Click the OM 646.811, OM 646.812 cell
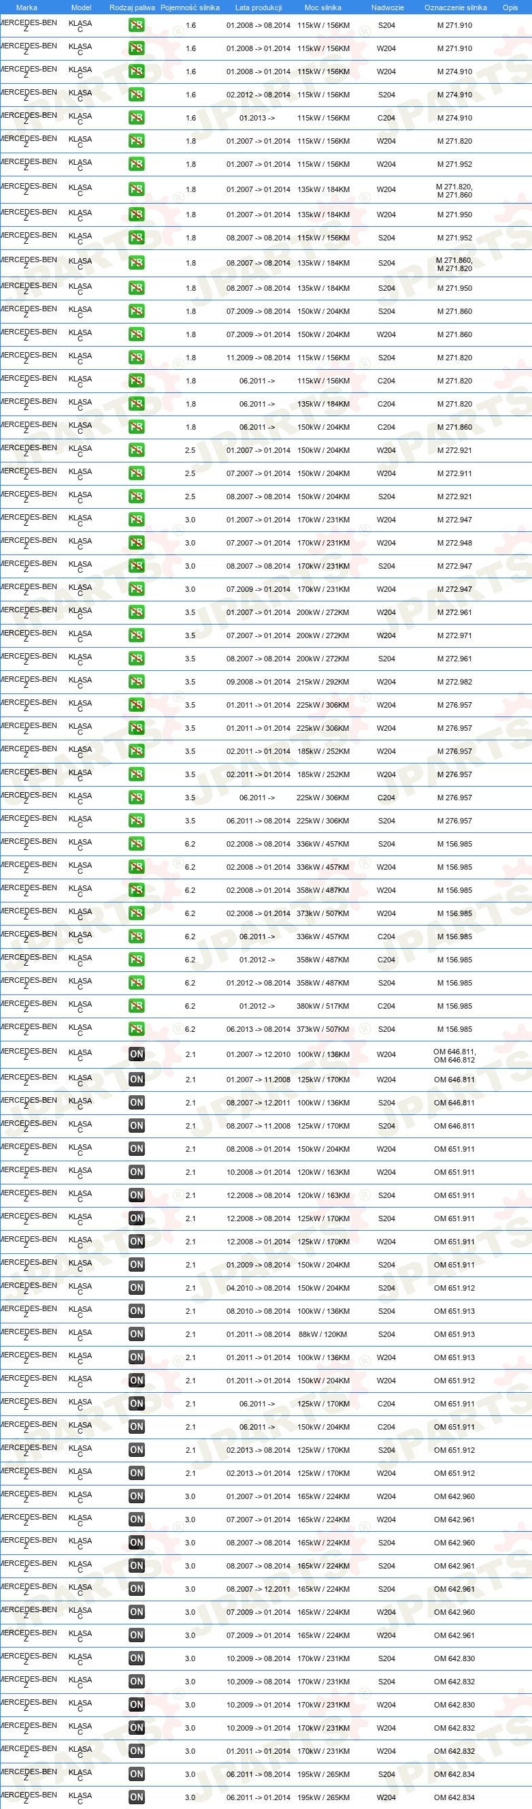 [x=455, y=1056]
